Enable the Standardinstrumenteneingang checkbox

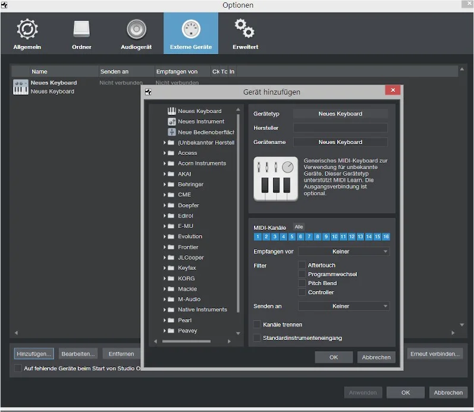click(257, 338)
